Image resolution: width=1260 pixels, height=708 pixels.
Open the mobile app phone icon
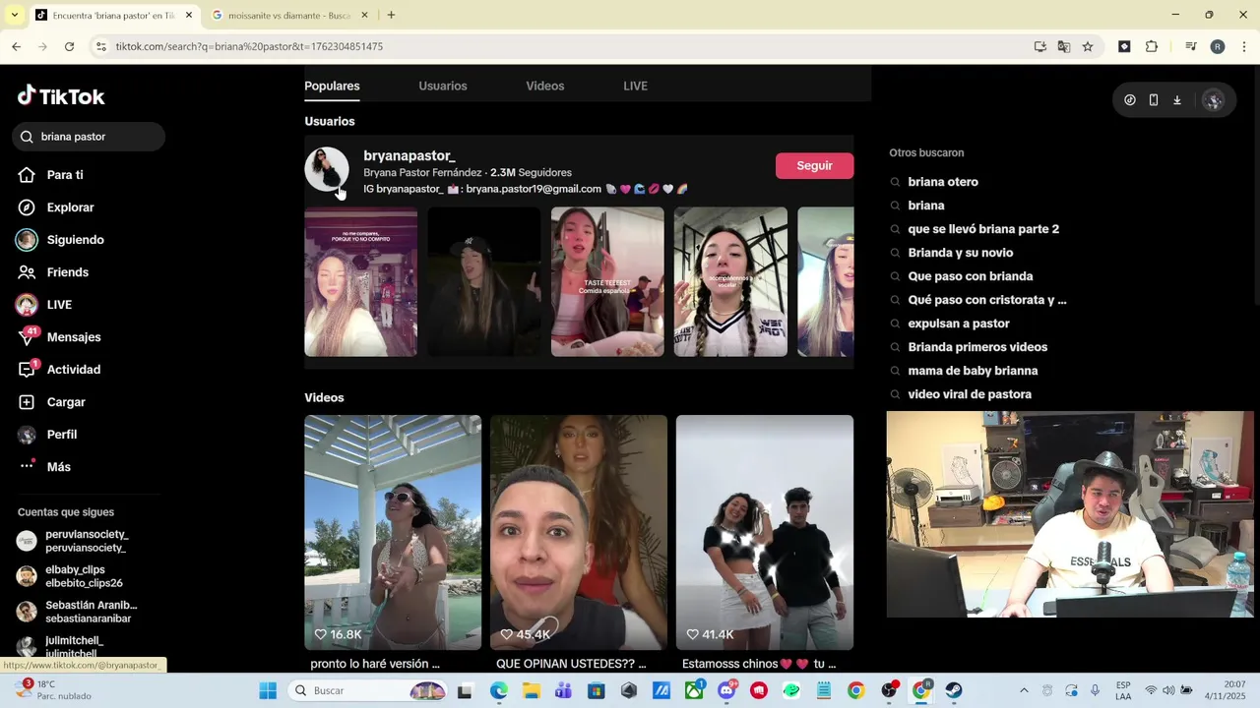[x=1154, y=100]
